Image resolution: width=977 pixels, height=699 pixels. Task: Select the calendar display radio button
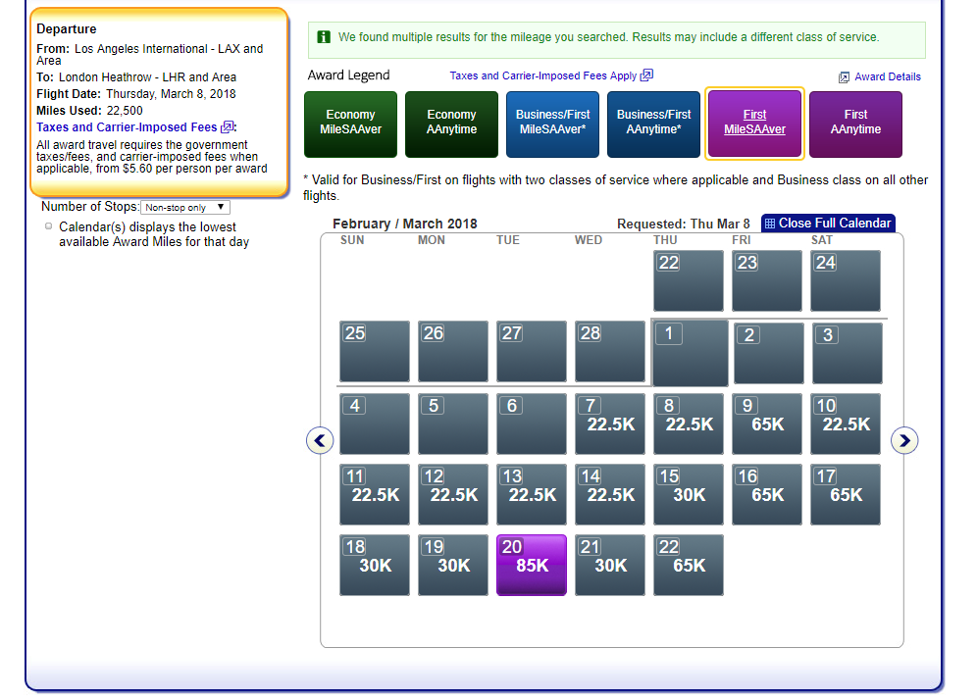(47, 225)
